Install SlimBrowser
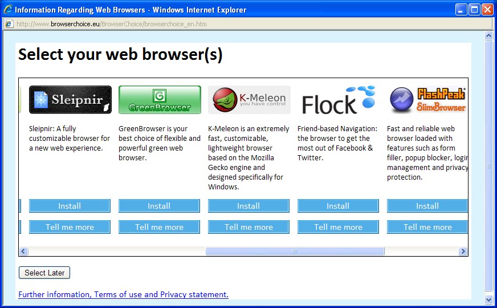497x308 pixels. click(427, 206)
